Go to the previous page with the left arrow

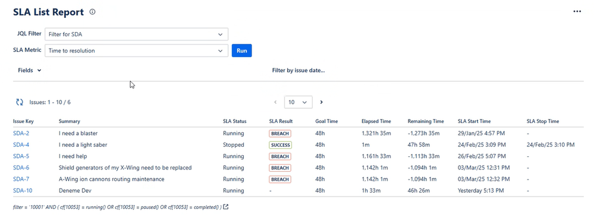coord(275,102)
